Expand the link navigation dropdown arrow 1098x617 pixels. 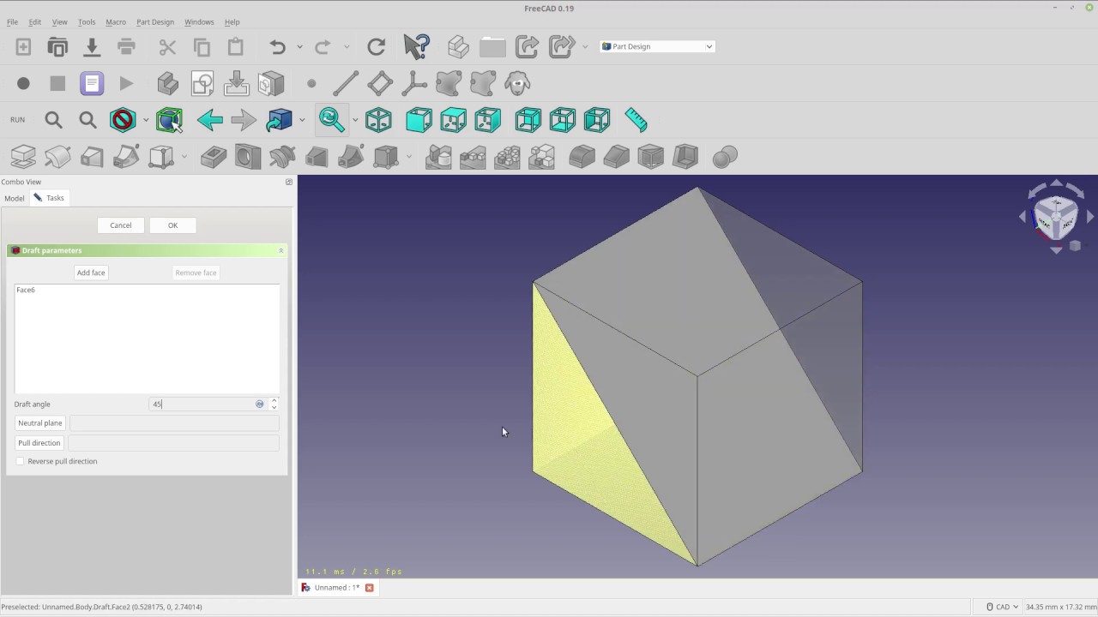coord(302,120)
